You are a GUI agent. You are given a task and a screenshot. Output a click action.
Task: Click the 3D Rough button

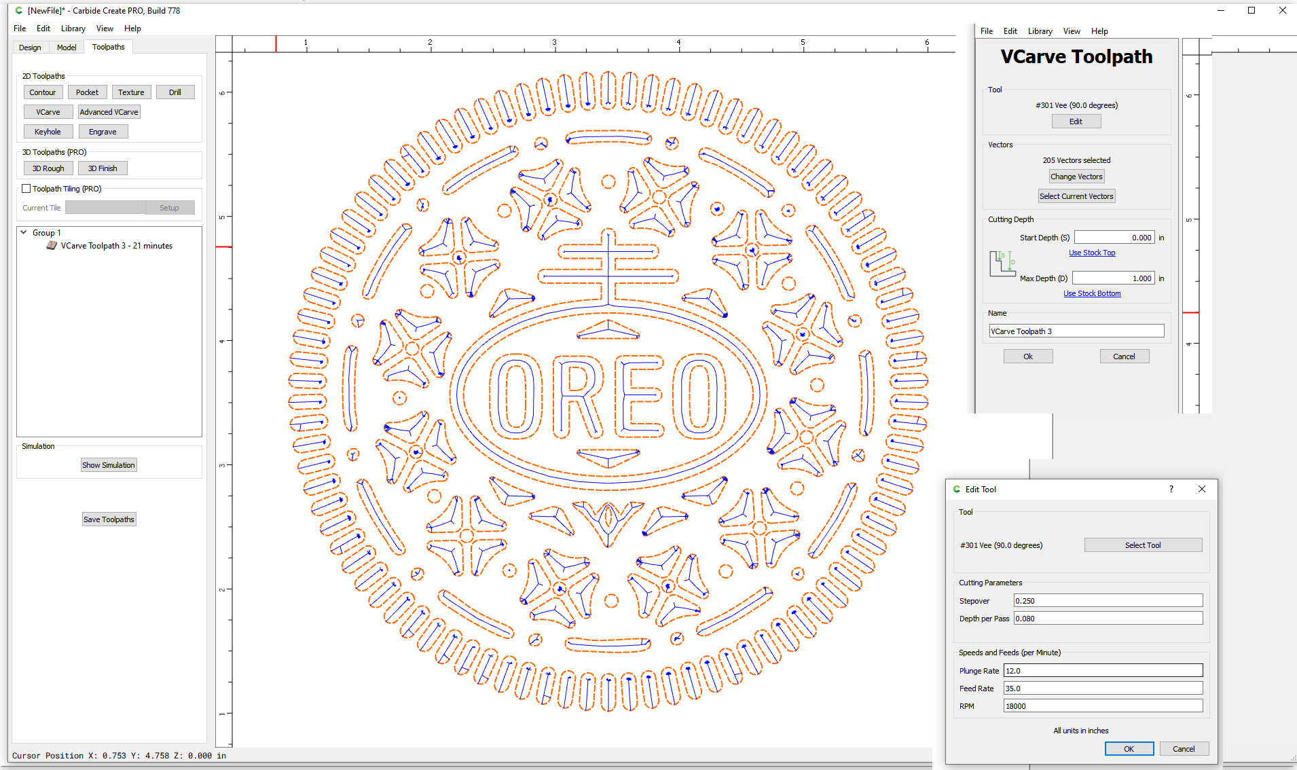[48, 168]
